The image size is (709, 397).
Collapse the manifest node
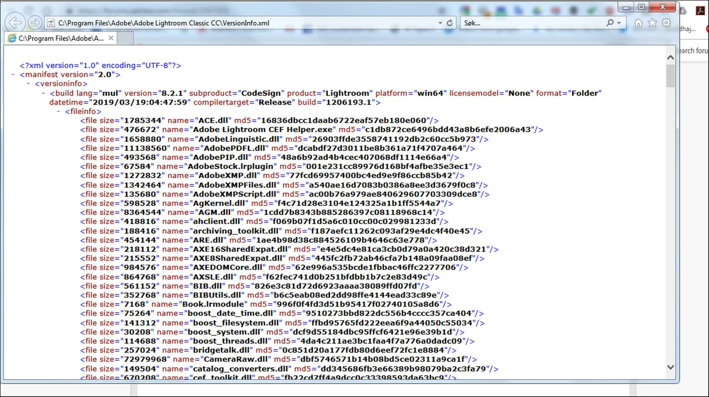click(x=13, y=75)
